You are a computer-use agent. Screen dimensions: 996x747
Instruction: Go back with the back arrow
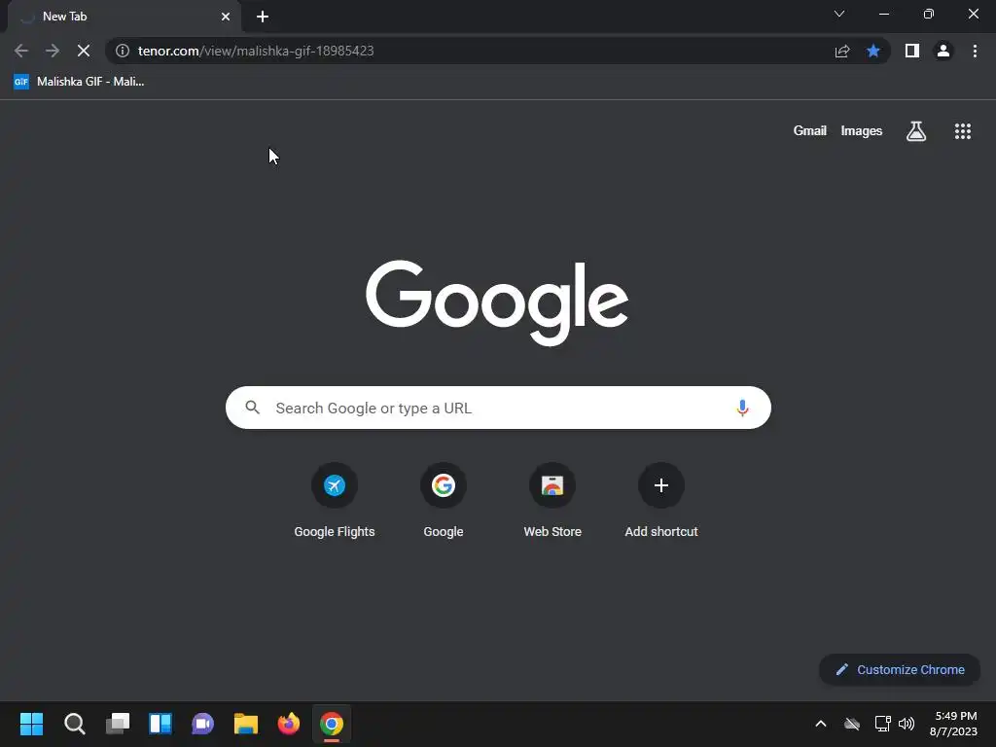point(21,51)
